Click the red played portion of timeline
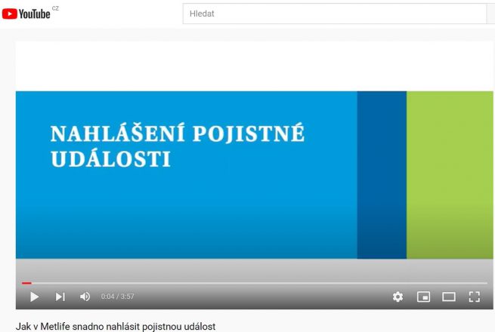This screenshot has width=495, height=332. click(x=26, y=283)
